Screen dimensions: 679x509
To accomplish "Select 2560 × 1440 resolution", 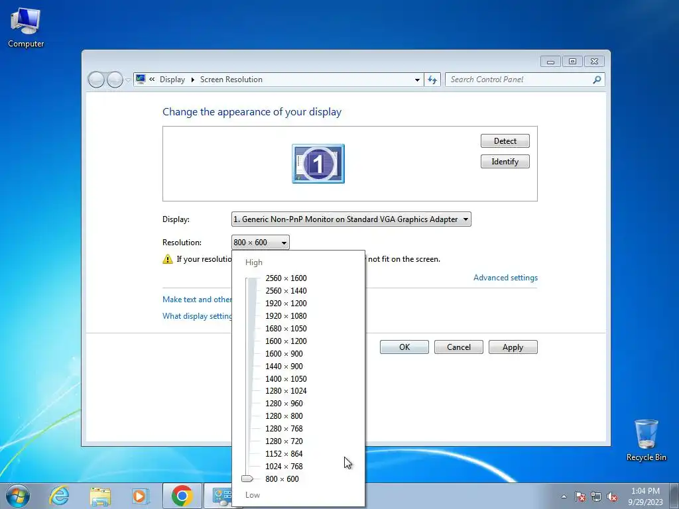I will click(x=286, y=291).
